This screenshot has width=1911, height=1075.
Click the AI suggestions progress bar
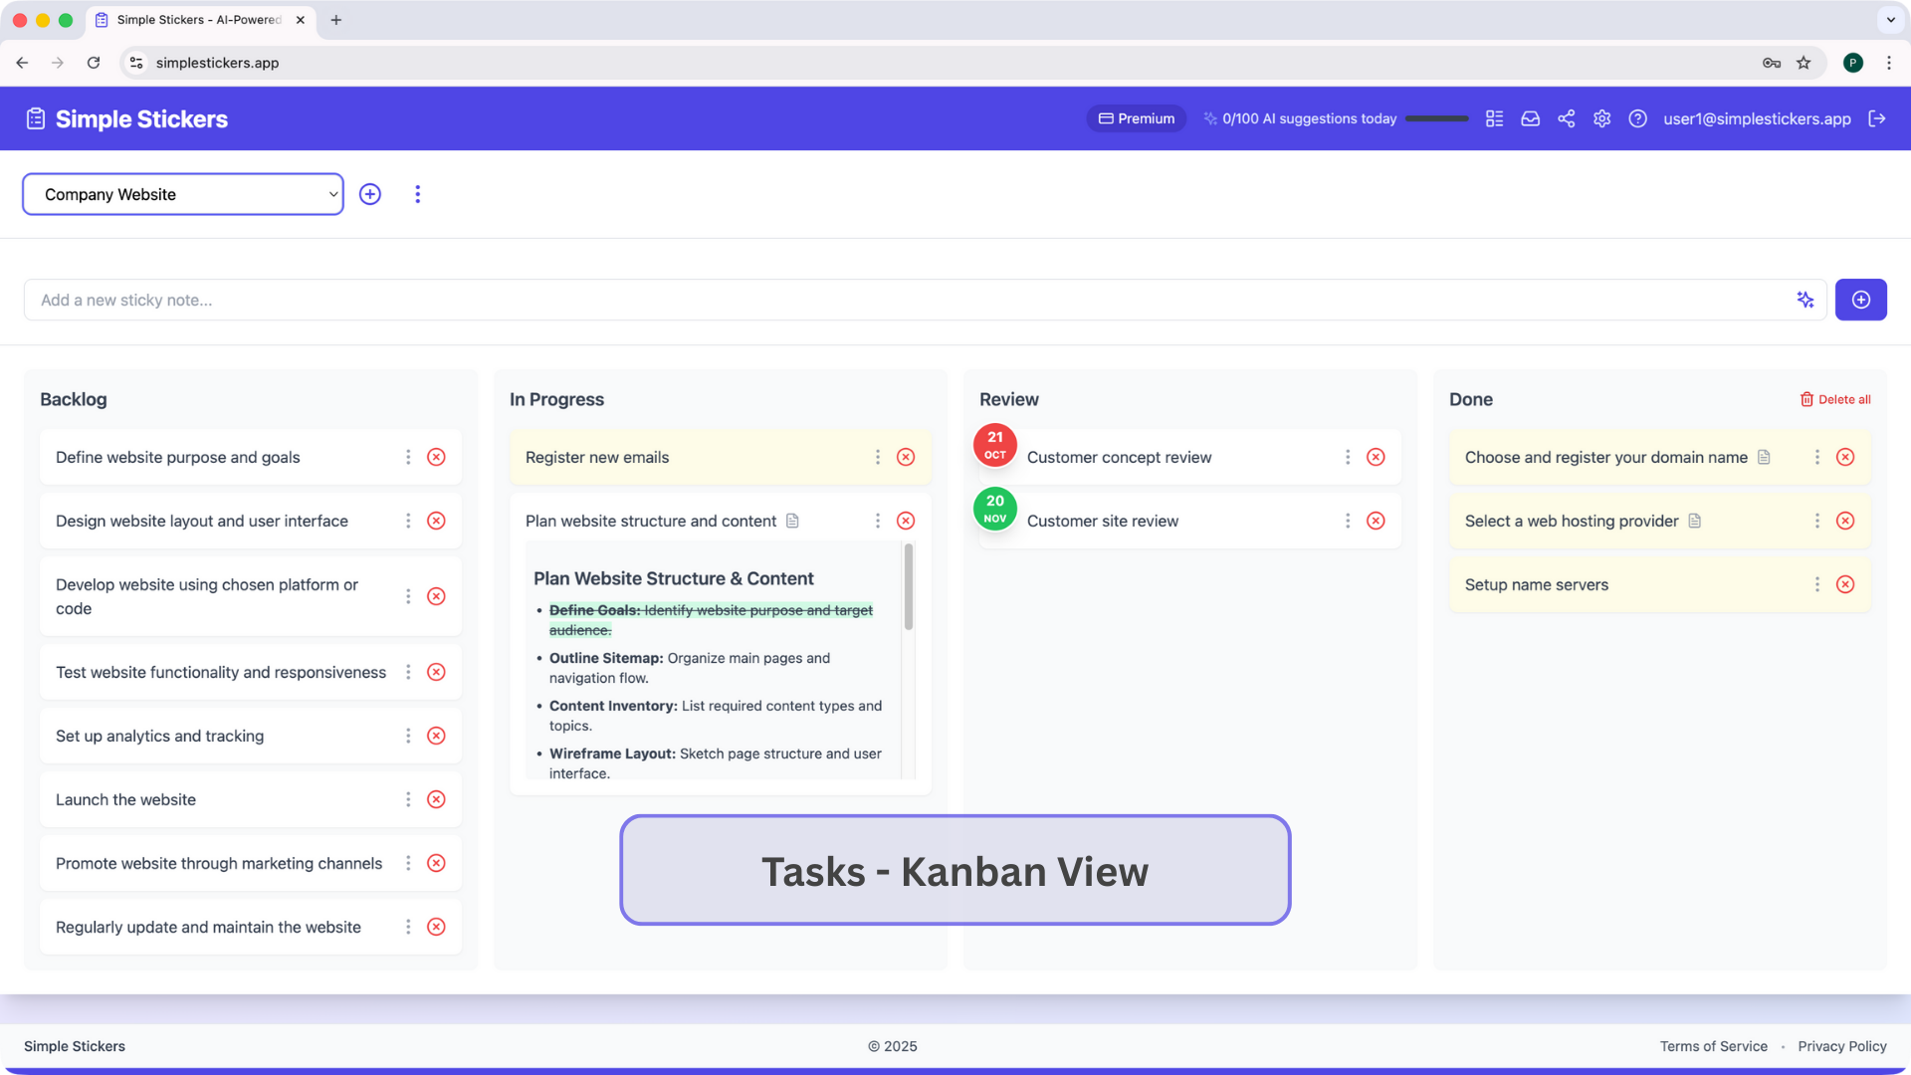coord(1436,118)
